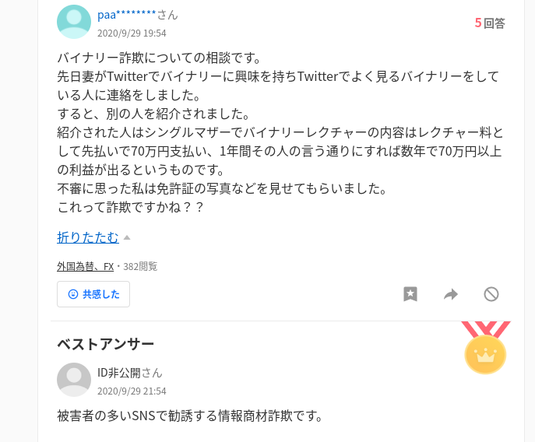Collapse the question using the small triangle arrow
This screenshot has width=535, height=442.
click(127, 237)
